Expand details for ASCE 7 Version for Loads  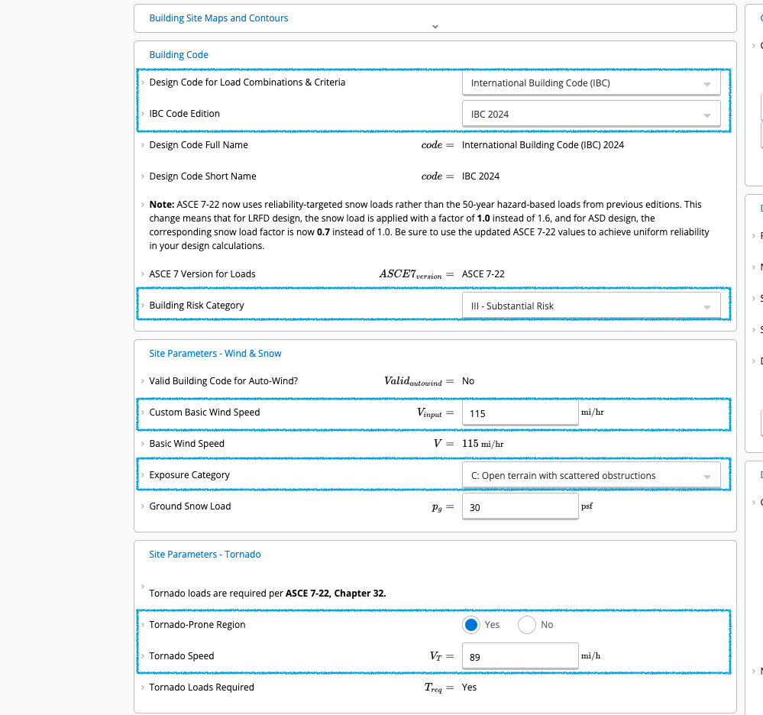click(143, 273)
